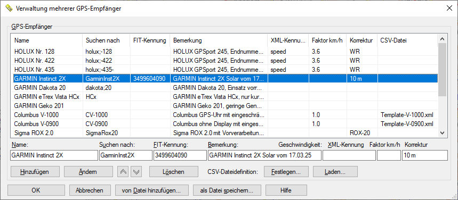Move selected receiver down with arrow button
Image resolution: width=458 pixels, height=200 pixels.
click(x=136, y=172)
